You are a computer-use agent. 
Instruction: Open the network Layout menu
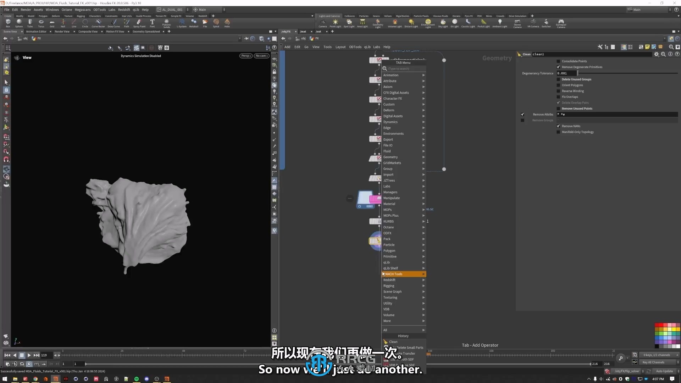tap(340, 47)
